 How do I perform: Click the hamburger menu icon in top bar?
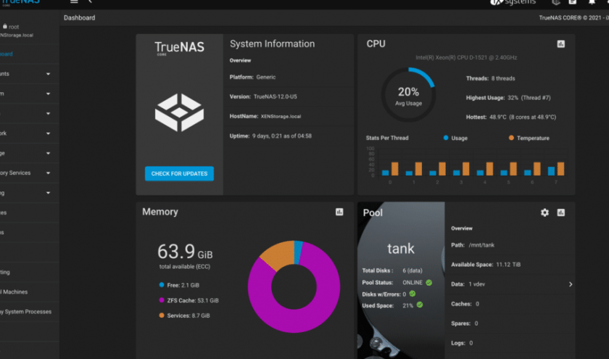[x=74, y=2]
